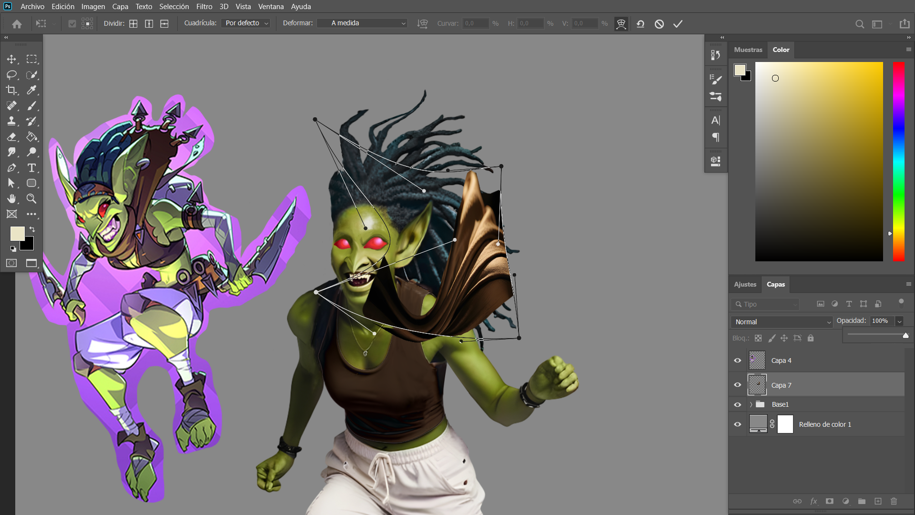Toggle lock image pixels

pos(772,338)
